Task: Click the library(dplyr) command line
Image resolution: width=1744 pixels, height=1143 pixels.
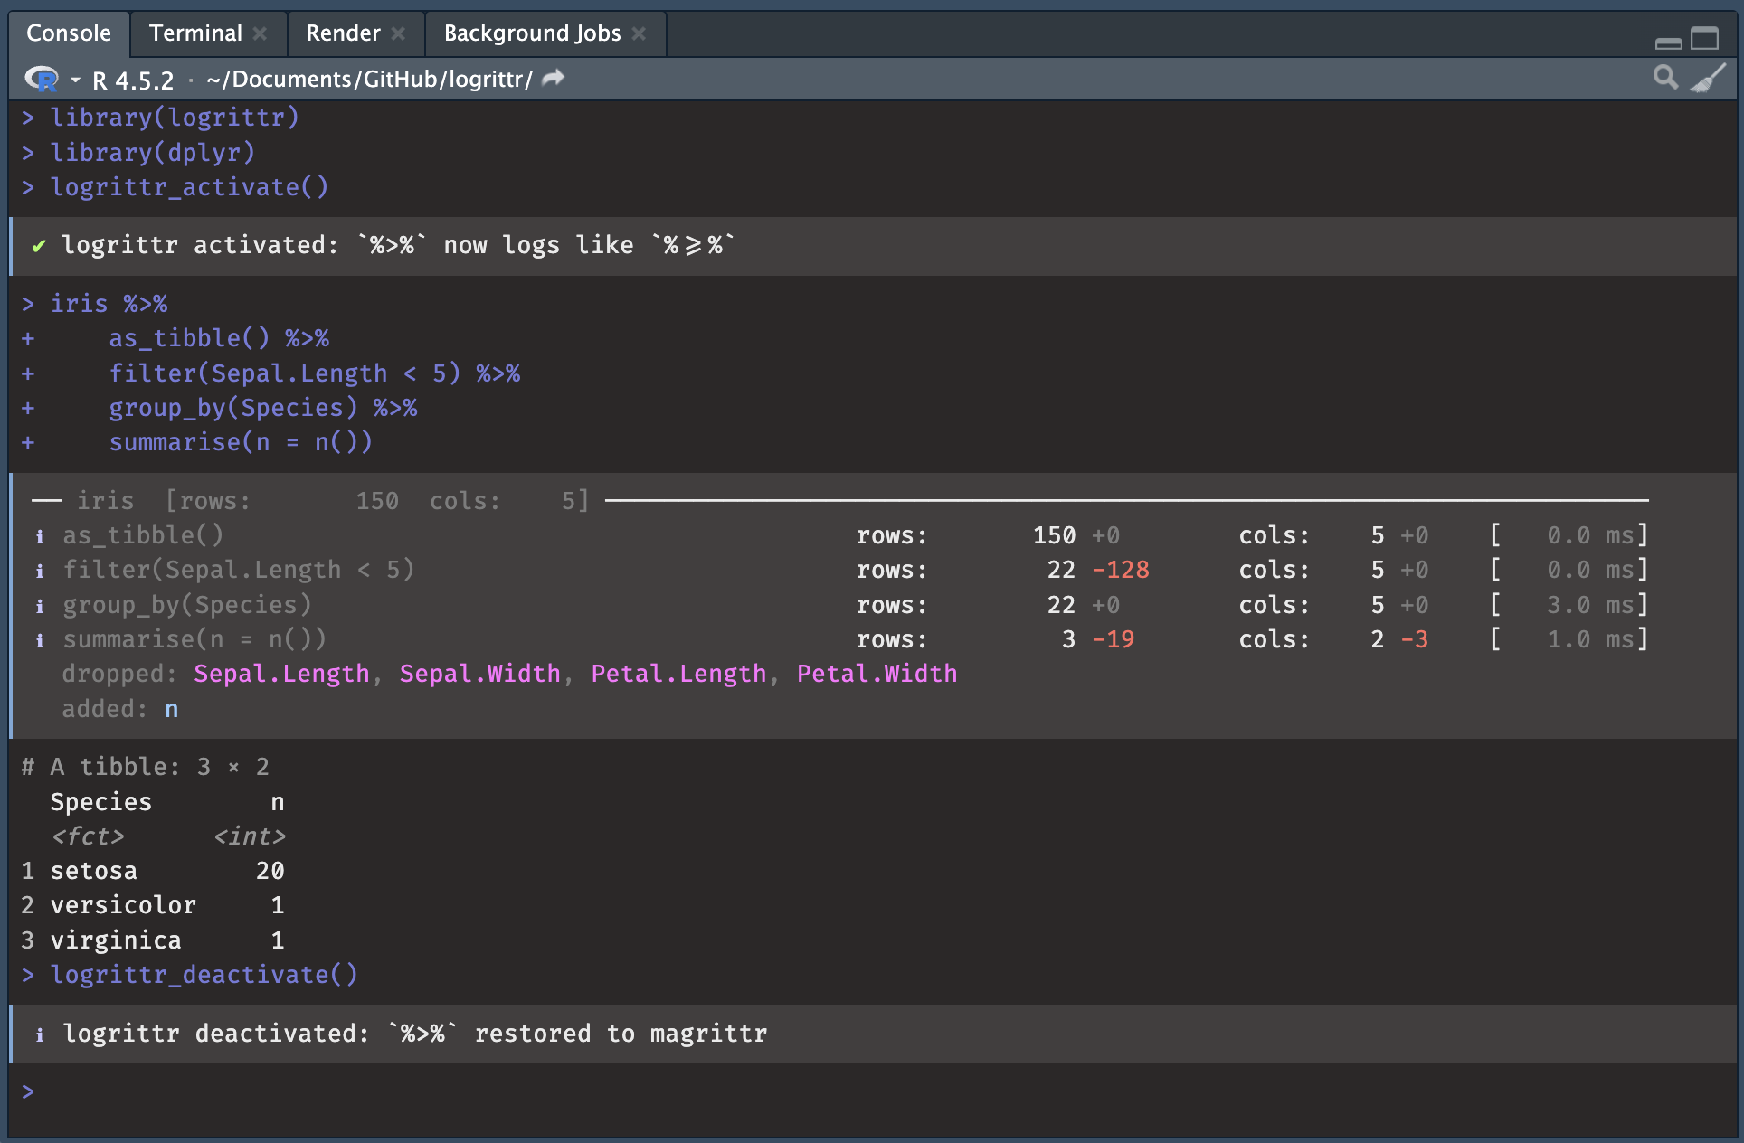Action: pyautogui.click(x=153, y=152)
